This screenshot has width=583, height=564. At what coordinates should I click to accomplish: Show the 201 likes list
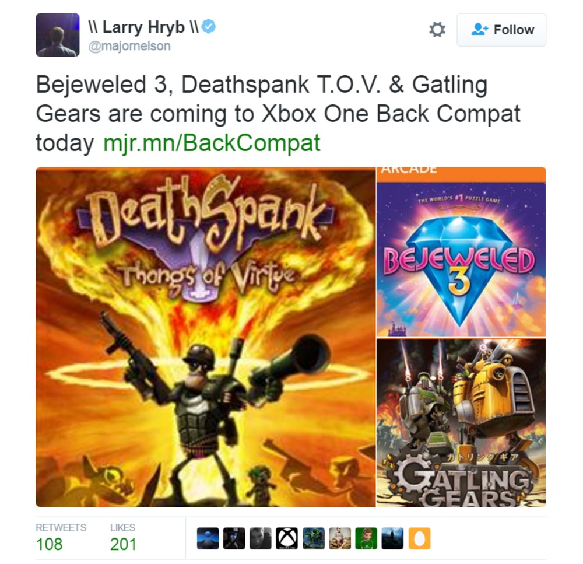tap(123, 538)
